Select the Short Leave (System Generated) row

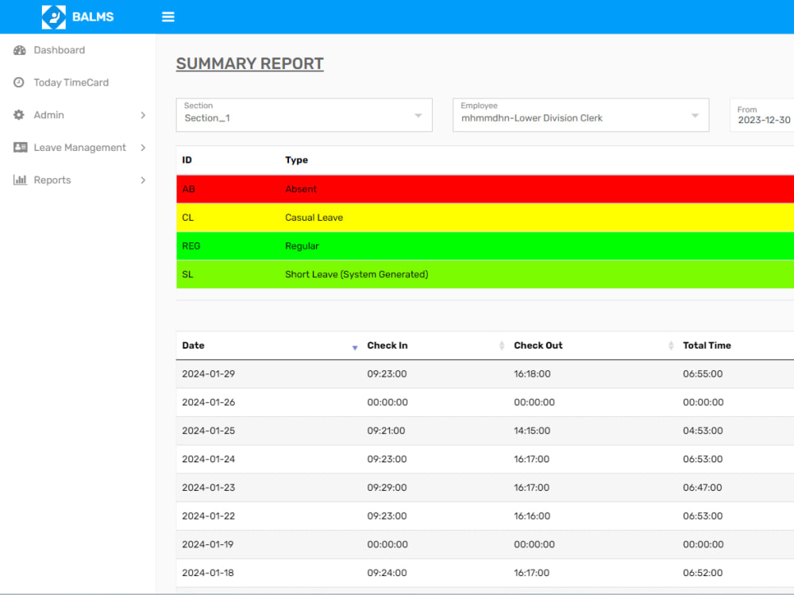click(485, 274)
